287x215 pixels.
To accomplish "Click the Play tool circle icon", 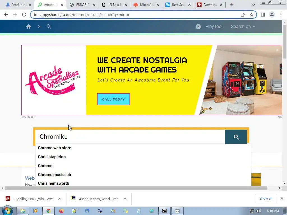I will pos(198,27).
